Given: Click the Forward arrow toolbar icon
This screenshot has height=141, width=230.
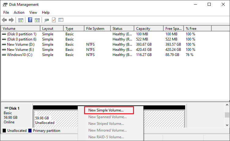Looking at the screenshot, I should click(x=11, y=20).
